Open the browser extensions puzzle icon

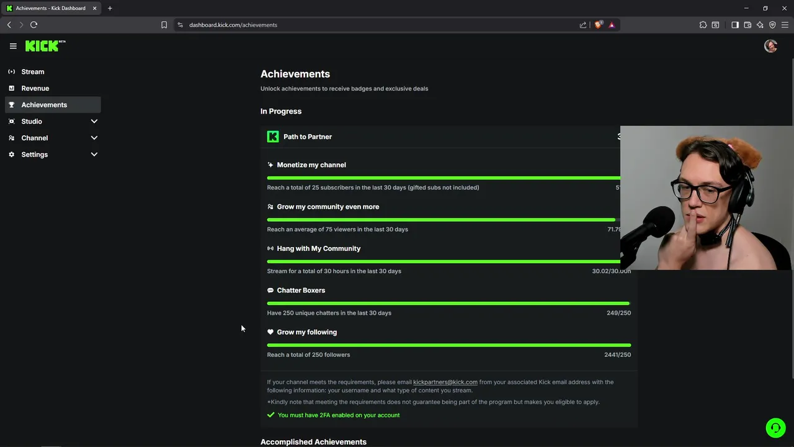703,25
